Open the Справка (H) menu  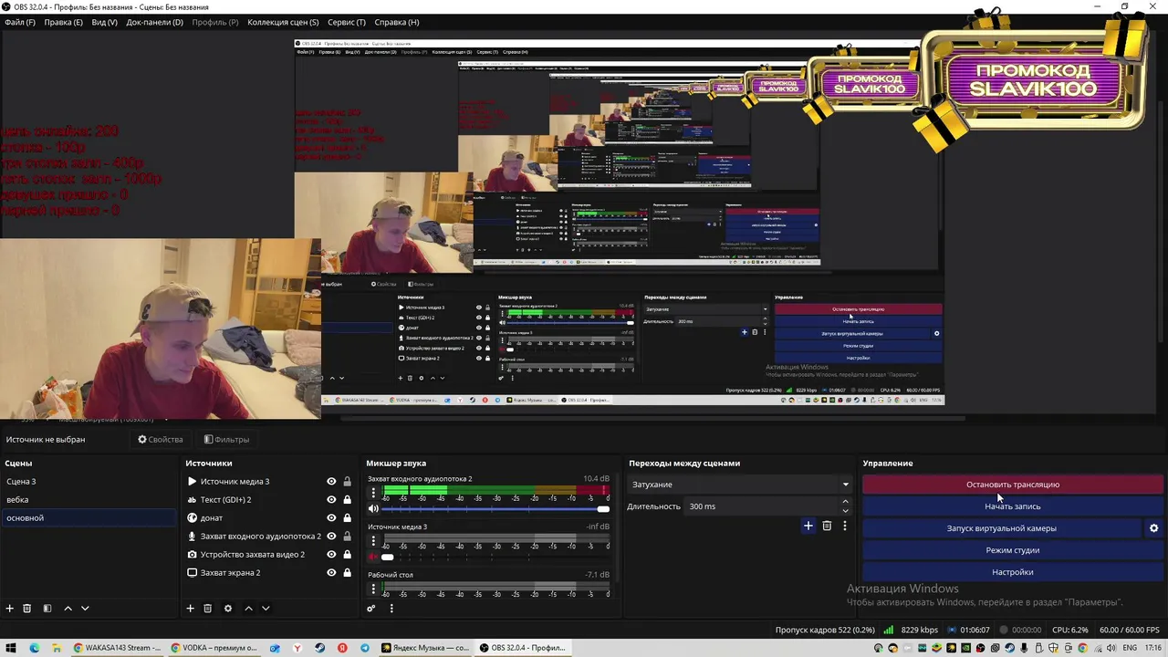pyautogui.click(x=397, y=22)
